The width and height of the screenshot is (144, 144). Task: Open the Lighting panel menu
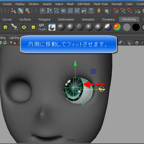[14, 38]
